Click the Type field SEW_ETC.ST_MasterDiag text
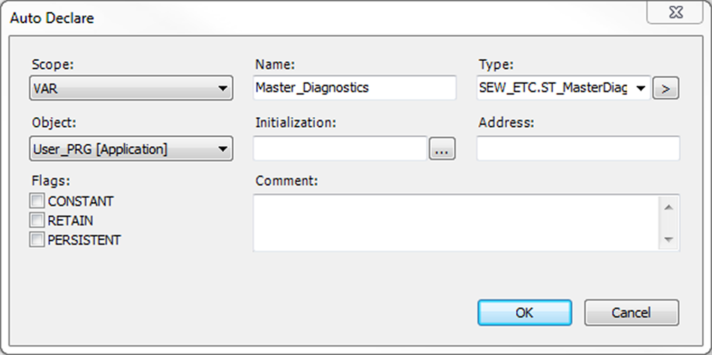The image size is (712, 355). pyautogui.click(x=553, y=89)
